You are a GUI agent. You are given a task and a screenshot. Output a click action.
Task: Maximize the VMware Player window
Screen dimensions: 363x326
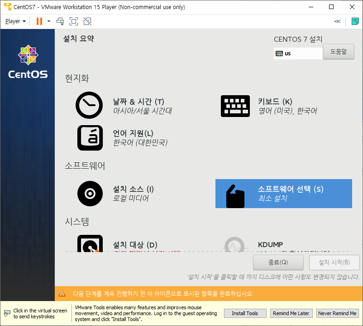[x=331, y=7]
